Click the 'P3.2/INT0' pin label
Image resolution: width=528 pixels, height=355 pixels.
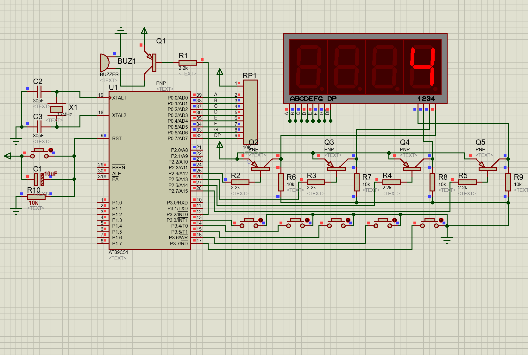[x=177, y=214]
